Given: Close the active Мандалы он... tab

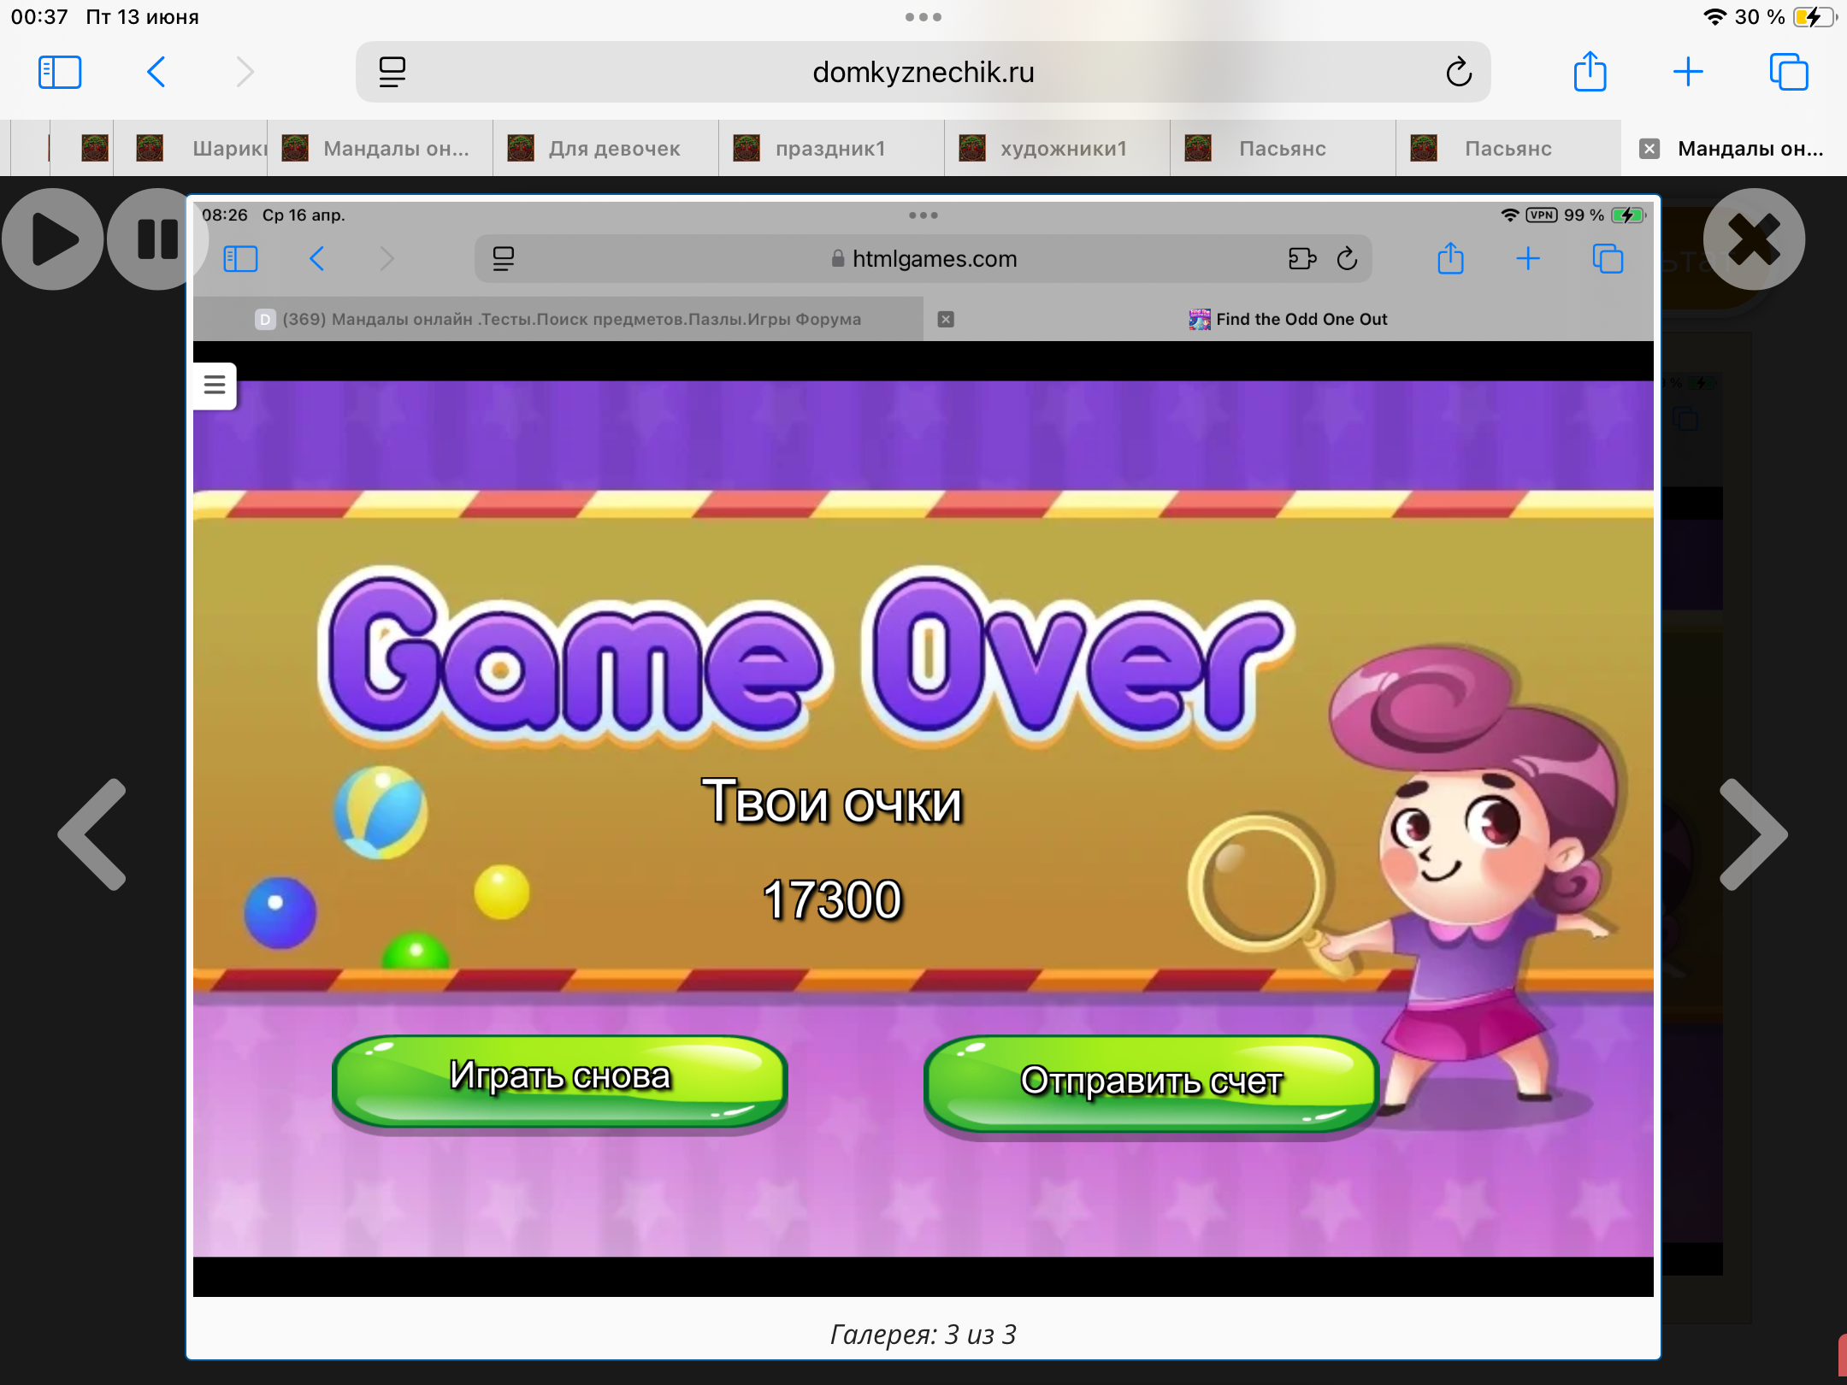Looking at the screenshot, I should pos(1649,149).
